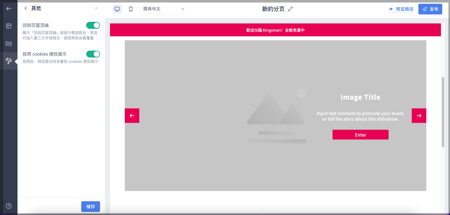The width and height of the screenshot is (450, 215).
Task: Go to next slide arrow
Action: tap(419, 116)
